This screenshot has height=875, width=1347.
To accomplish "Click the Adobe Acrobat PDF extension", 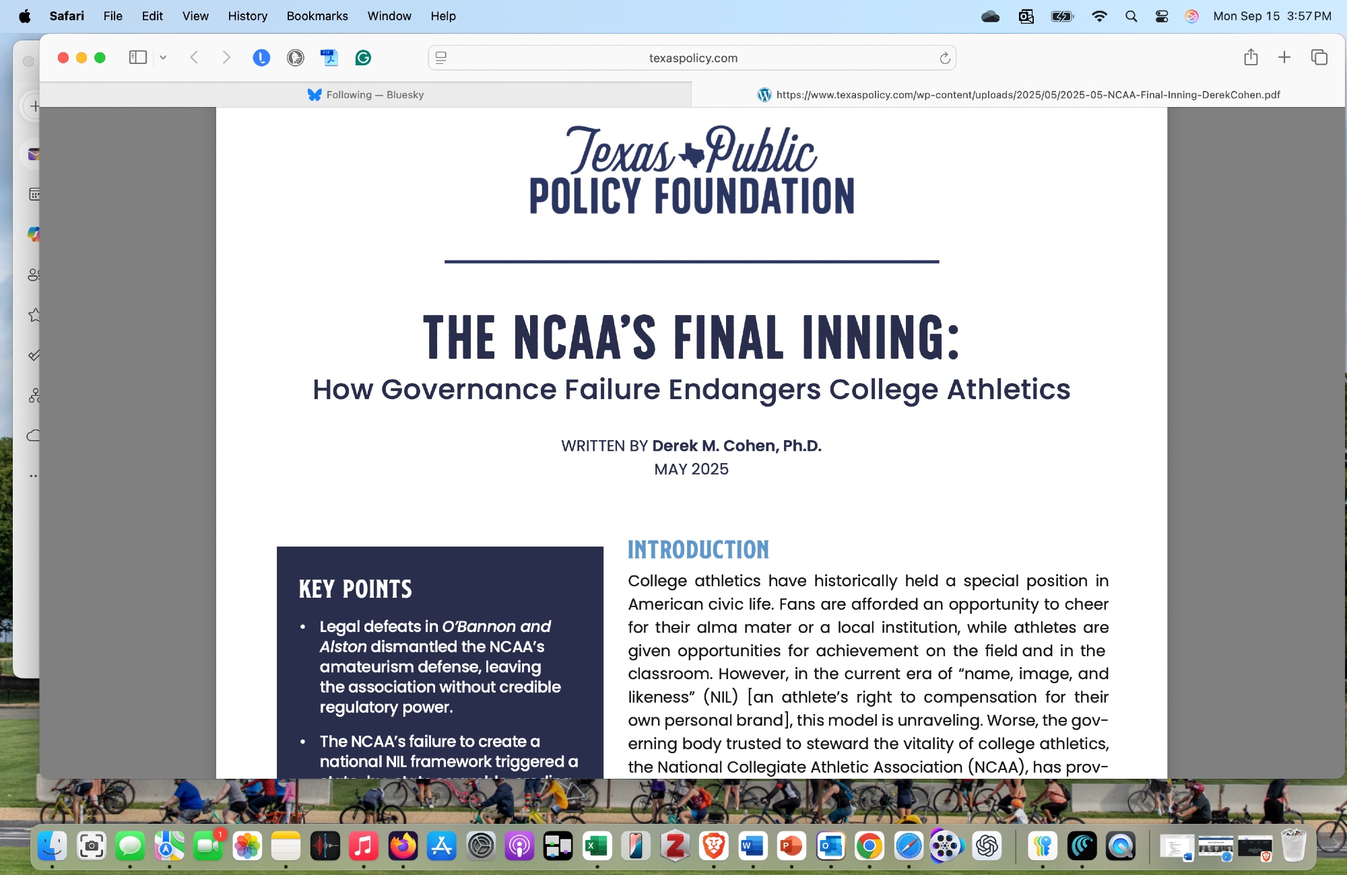I will click(x=329, y=58).
